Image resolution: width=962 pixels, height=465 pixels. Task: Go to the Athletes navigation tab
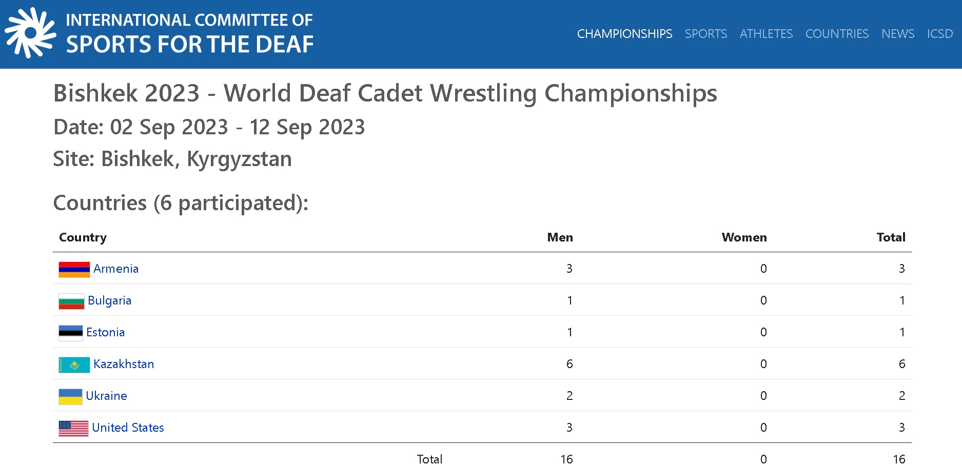pos(766,34)
